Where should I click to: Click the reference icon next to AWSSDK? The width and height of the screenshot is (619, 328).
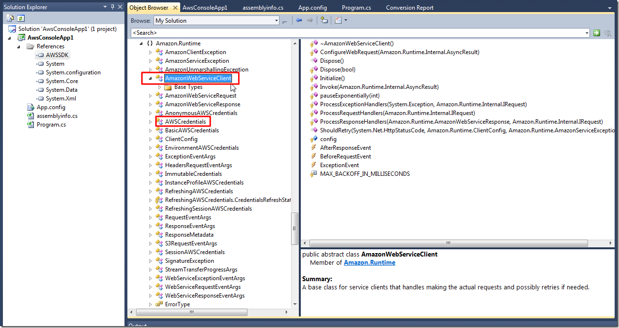click(x=40, y=55)
